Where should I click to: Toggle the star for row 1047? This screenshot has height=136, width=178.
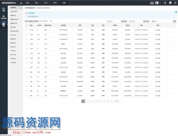[26, 43]
